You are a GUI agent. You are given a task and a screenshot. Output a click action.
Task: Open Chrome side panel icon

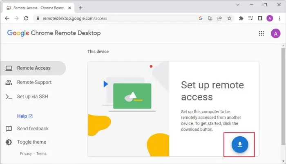260,18
